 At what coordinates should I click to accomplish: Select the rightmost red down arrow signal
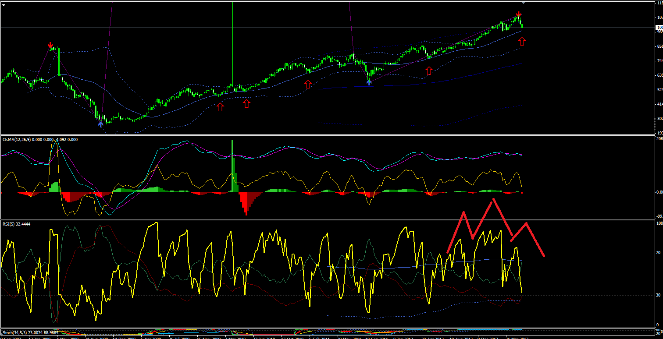point(519,14)
